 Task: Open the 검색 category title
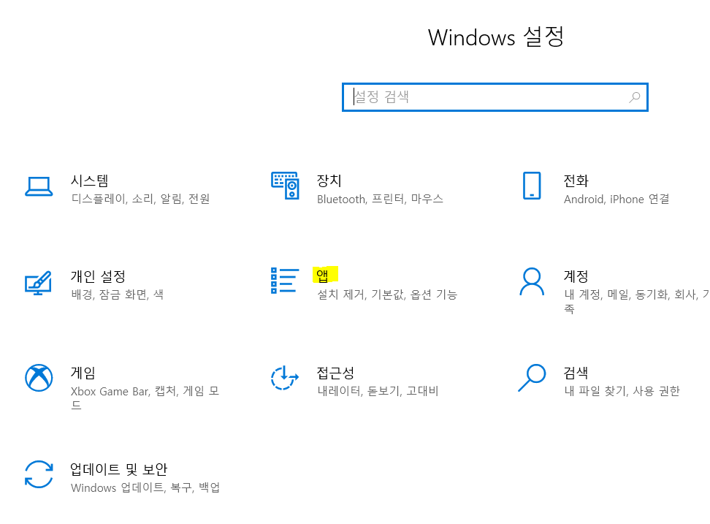click(576, 373)
